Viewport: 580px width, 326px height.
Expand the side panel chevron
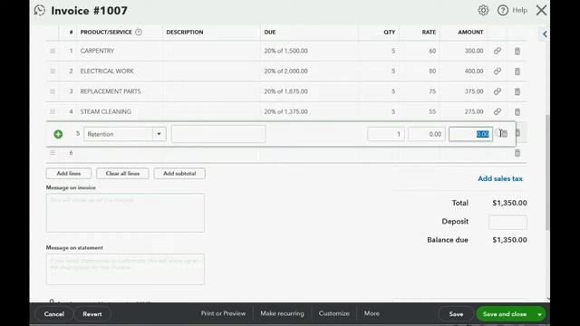pyautogui.click(x=545, y=34)
